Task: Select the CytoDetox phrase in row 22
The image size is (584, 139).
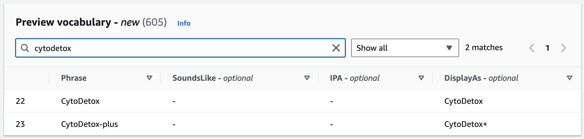Action: (x=80, y=101)
